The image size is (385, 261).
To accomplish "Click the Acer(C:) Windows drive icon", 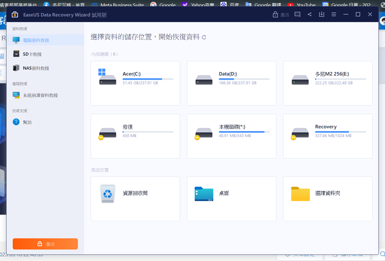I will click(x=107, y=77).
